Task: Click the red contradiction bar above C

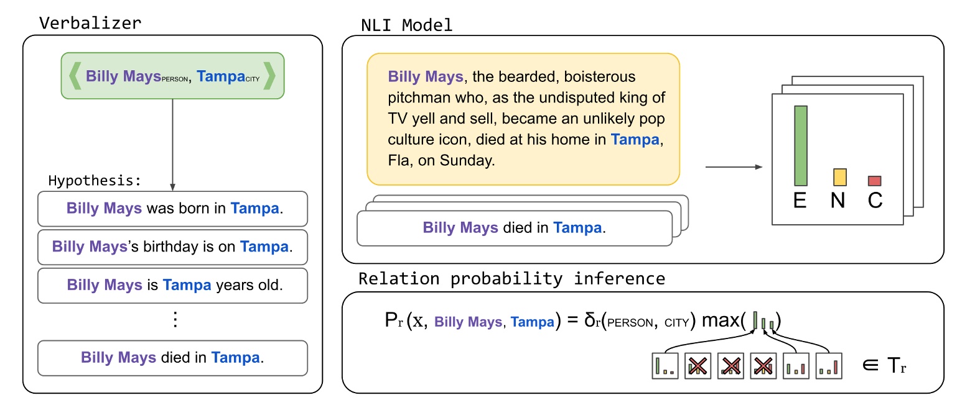Action: click(874, 181)
